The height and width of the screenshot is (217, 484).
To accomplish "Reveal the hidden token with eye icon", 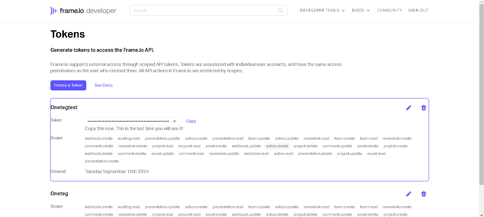I will click(x=174, y=121).
